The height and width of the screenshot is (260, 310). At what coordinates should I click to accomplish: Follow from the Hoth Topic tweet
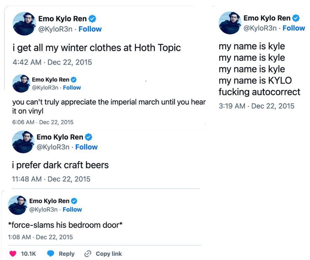(90, 29)
